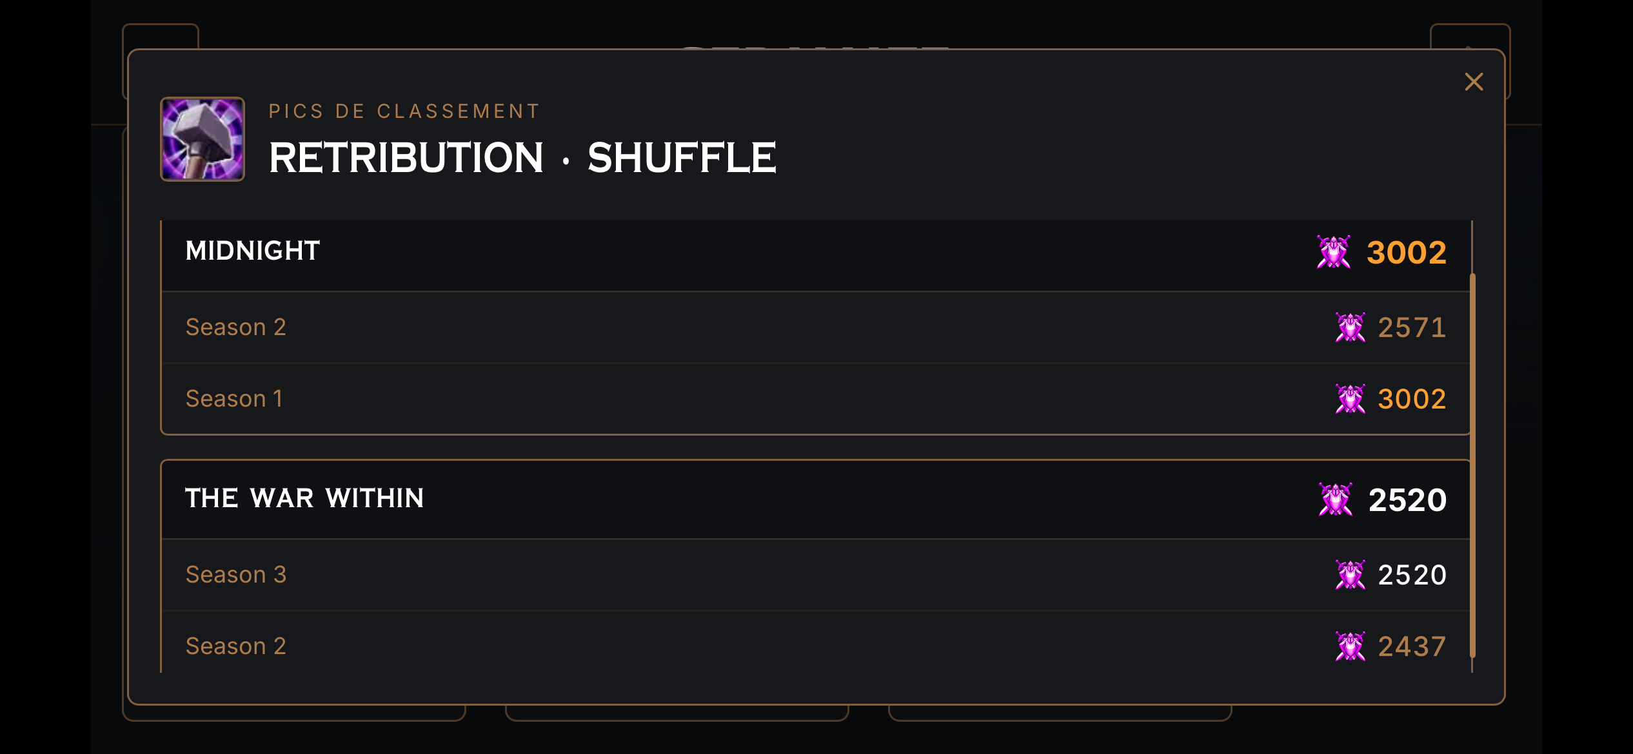Click the Retribution hammer spec icon
Image resolution: width=1633 pixels, height=754 pixels.
tap(203, 139)
